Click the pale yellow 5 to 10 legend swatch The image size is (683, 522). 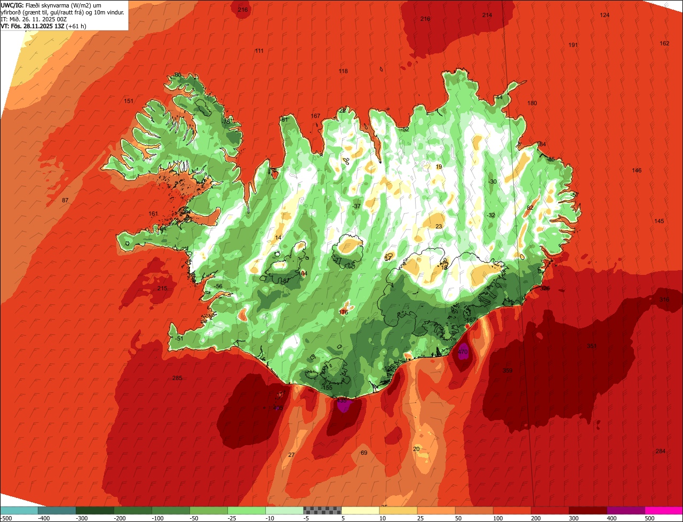360,510
